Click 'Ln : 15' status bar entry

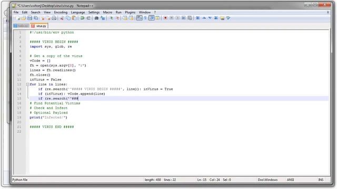click(202, 180)
